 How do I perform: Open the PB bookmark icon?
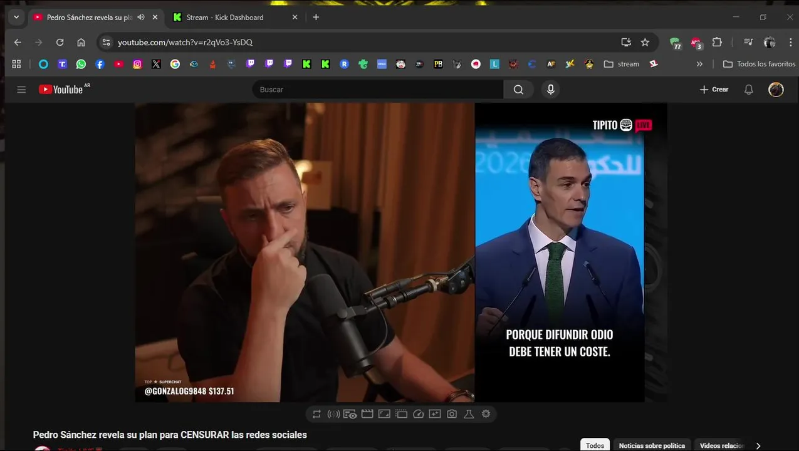pyautogui.click(x=438, y=64)
